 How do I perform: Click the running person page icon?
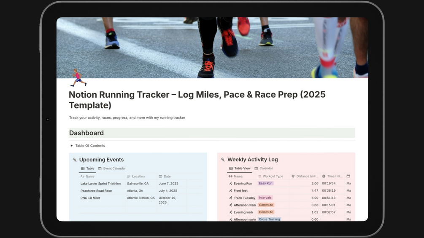coord(78,78)
